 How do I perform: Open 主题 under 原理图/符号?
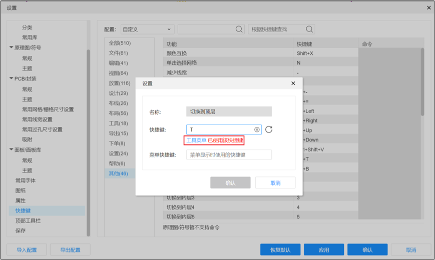point(27,68)
